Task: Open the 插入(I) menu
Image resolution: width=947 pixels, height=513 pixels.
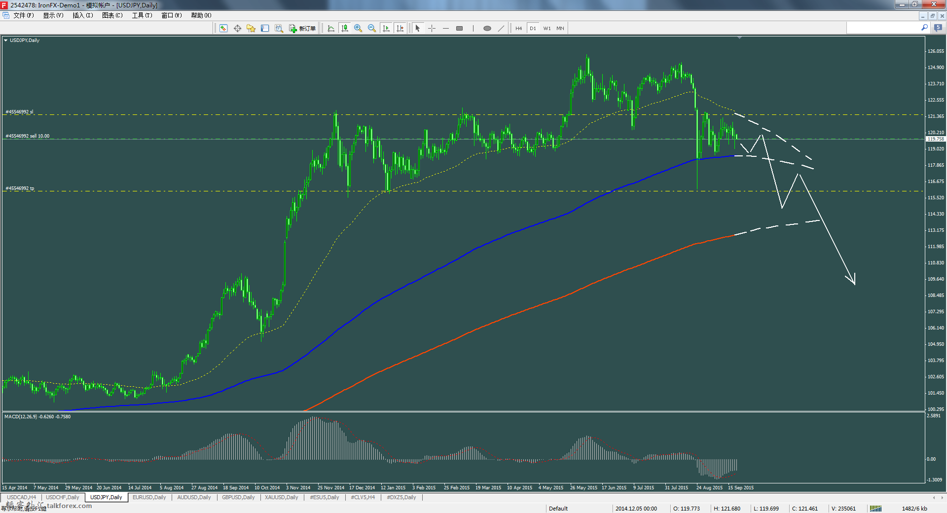Action: point(83,15)
